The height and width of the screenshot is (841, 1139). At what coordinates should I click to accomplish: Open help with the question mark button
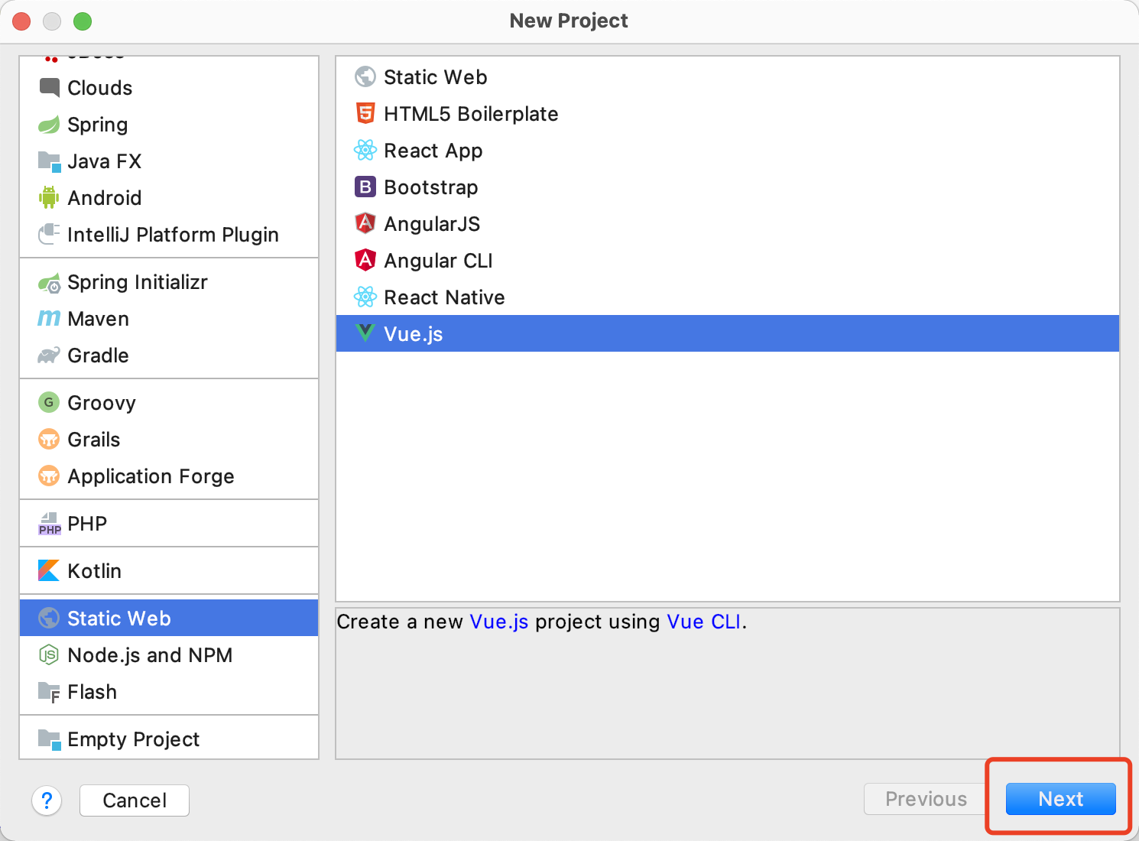(47, 800)
